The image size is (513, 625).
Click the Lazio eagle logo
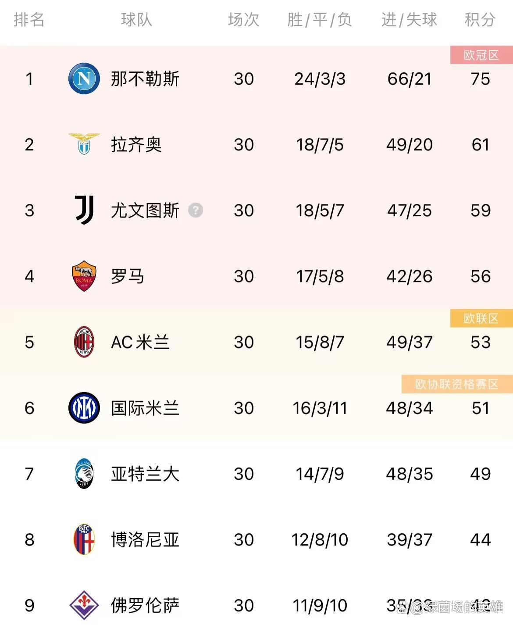click(83, 145)
